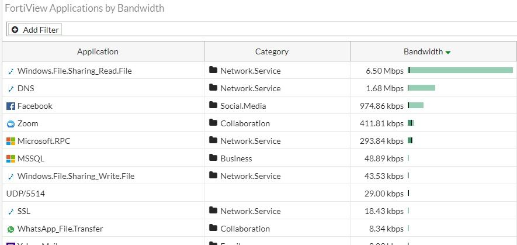Click the Facebook 974.86 kbps bandwidth bar

pyautogui.click(x=416, y=106)
